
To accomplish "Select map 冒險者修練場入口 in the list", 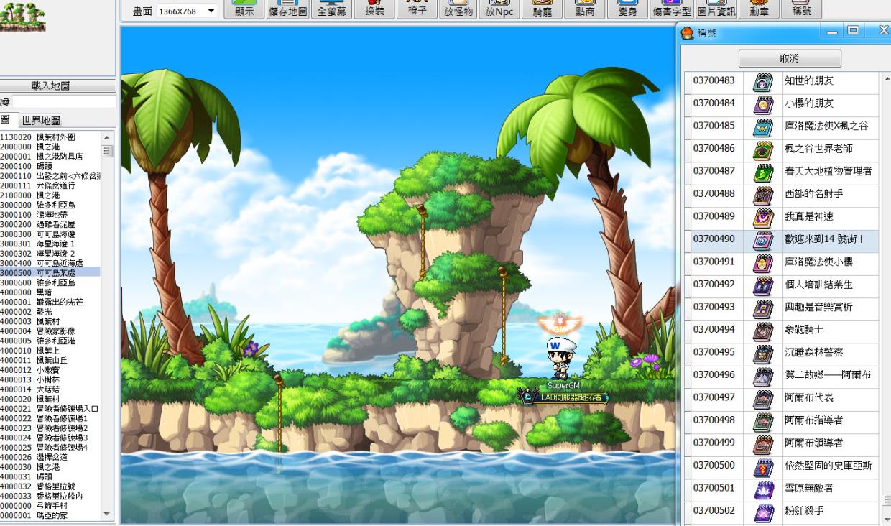I will 67,409.
